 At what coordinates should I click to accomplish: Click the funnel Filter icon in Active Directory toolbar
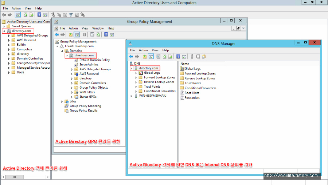[71, 15]
